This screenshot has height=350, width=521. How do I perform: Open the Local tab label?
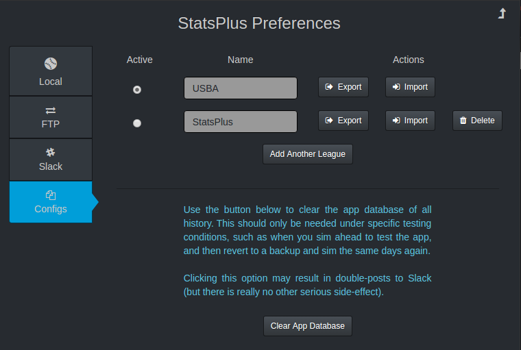(51, 82)
